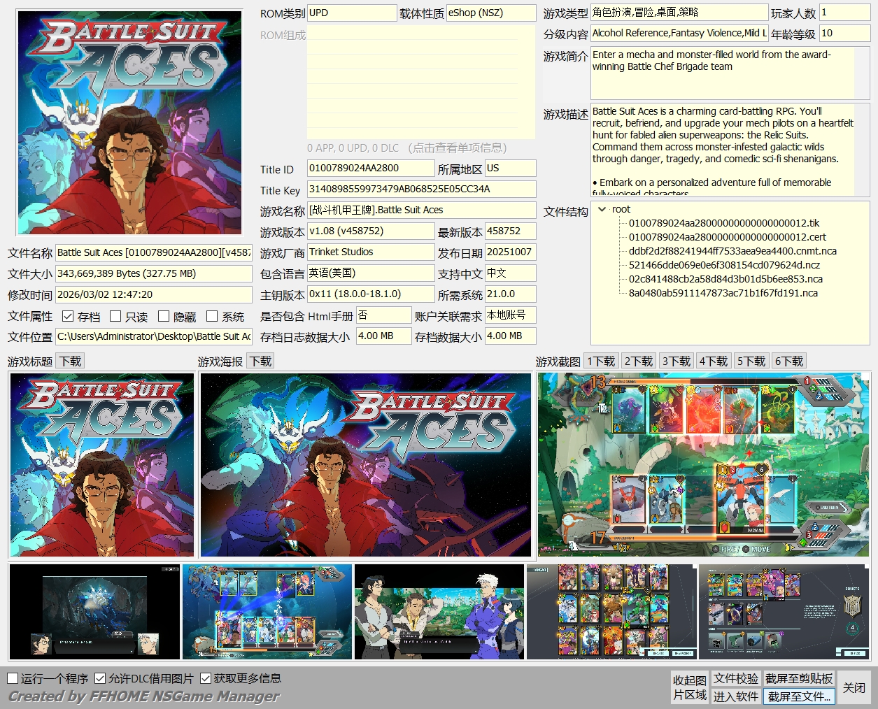Click 2下载 screenshot download button
The width and height of the screenshot is (878, 709).
click(x=639, y=361)
